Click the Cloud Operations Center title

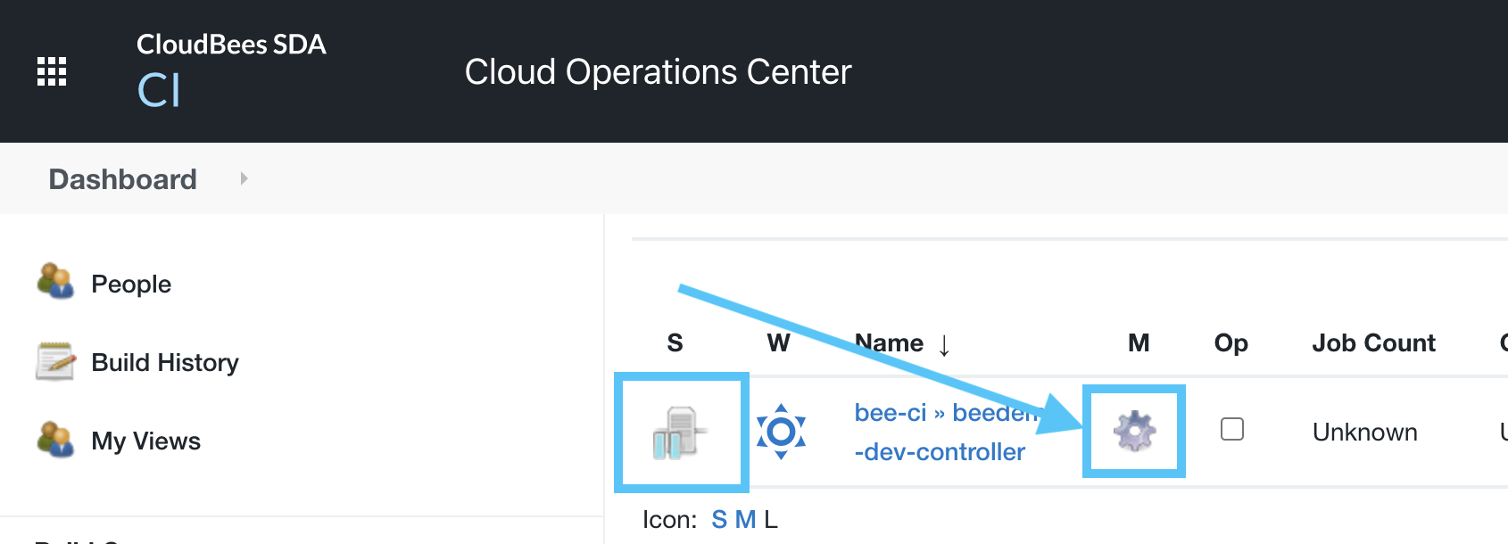[658, 72]
